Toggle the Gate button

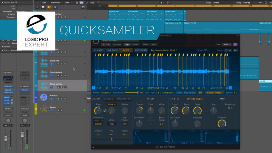pyautogui.click(x=179, y=93)
